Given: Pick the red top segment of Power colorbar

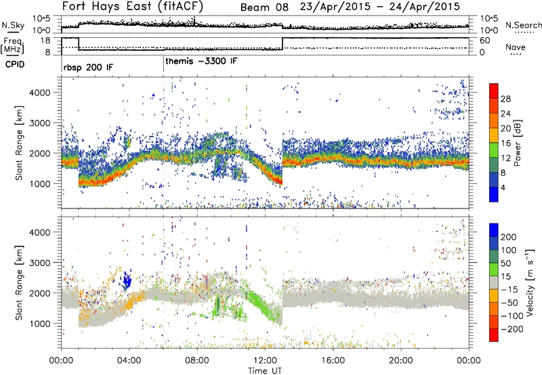Looking at the screenshot, I should pos(494,91).
